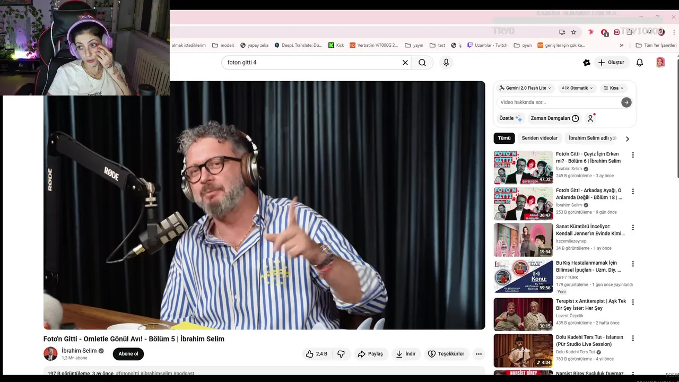The image size is (679, 382).
Task: Open İbrahim Selim channel avatar
Action: (50, 354)
